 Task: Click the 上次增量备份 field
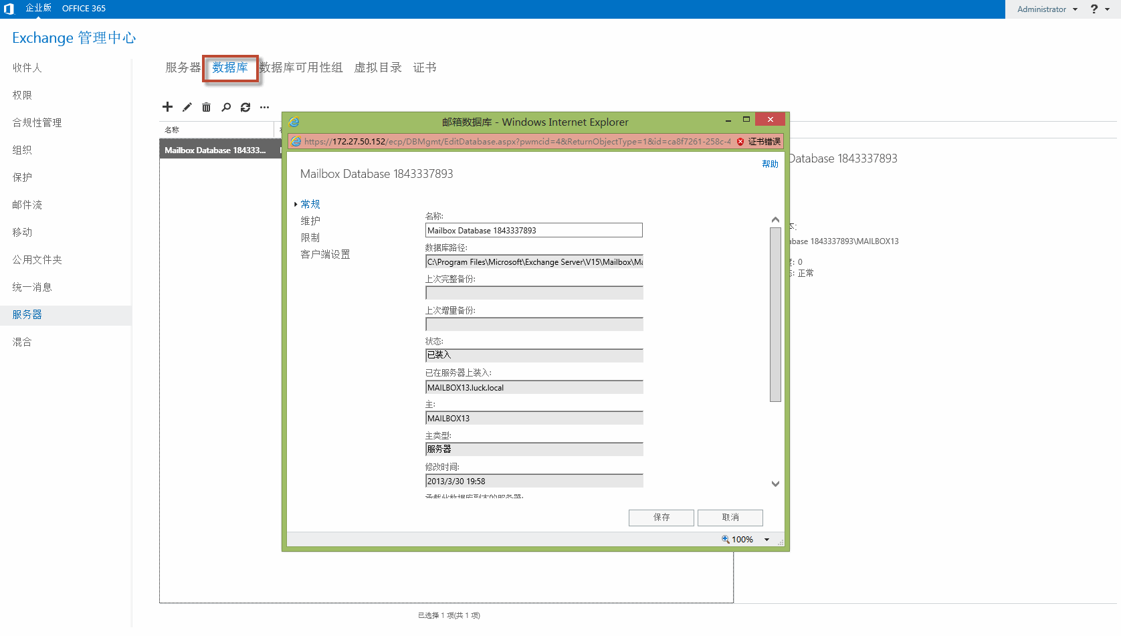[x=534, y=324]
